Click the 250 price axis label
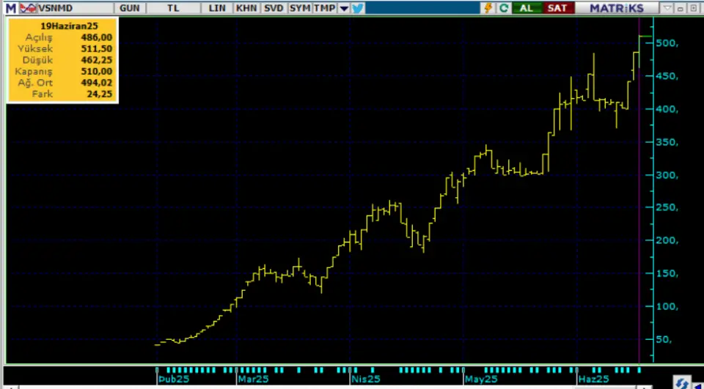The image size is (704, 389). [x=667, y=208]
